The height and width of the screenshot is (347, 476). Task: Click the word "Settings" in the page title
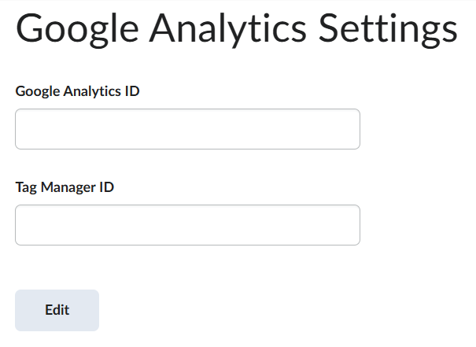tap(388, 31)
